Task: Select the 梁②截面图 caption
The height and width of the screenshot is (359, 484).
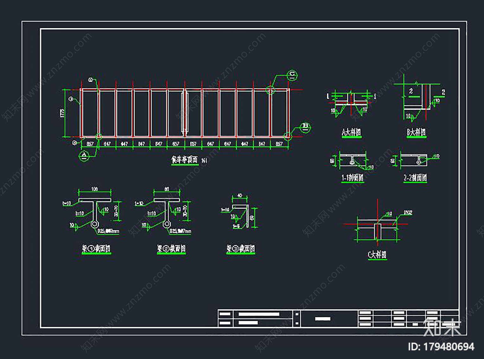Action: click(x=171, y=249)
